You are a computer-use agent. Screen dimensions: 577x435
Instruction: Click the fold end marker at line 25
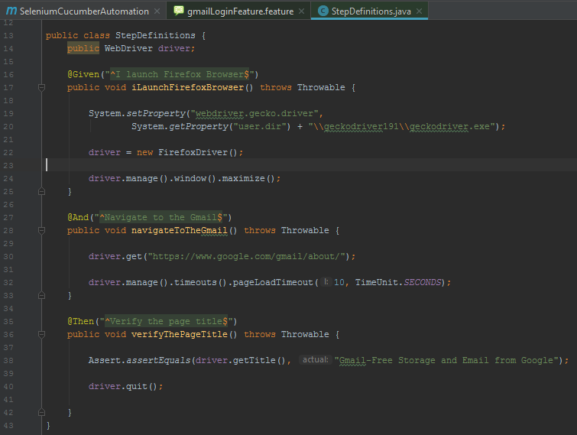[x=41, y=191]
